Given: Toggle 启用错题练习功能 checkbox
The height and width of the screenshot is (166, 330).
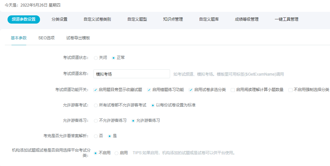Looking at the screenshot, I should pos(149,90).
